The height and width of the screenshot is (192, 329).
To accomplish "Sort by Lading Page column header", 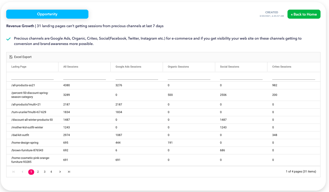I will 19,67.
